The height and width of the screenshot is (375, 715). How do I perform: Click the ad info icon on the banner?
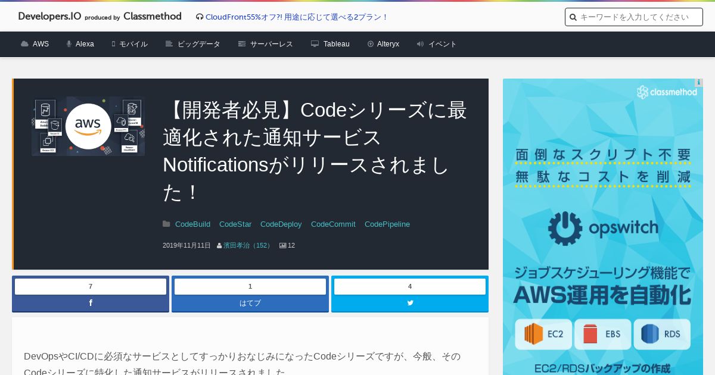click(698, 83)
